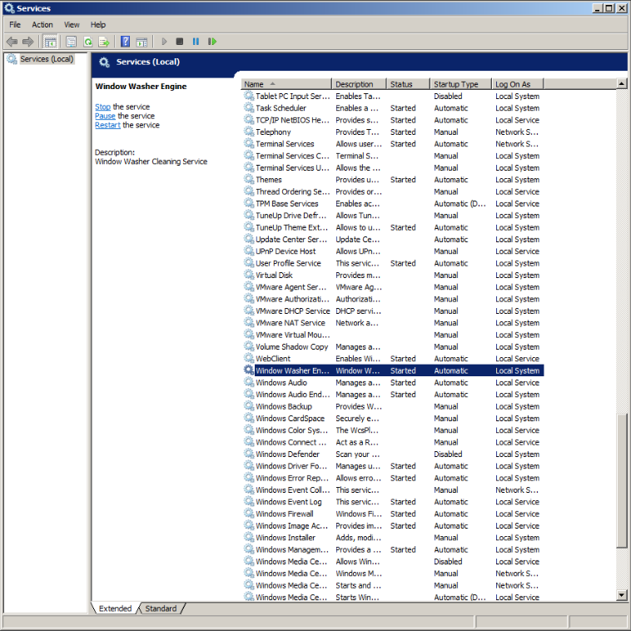
Task: Select the VMware NAT Service row
Action: click(x=393, y=323)
